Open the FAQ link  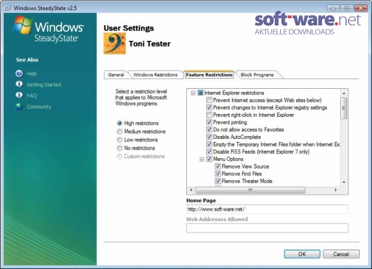pos(32,96)
